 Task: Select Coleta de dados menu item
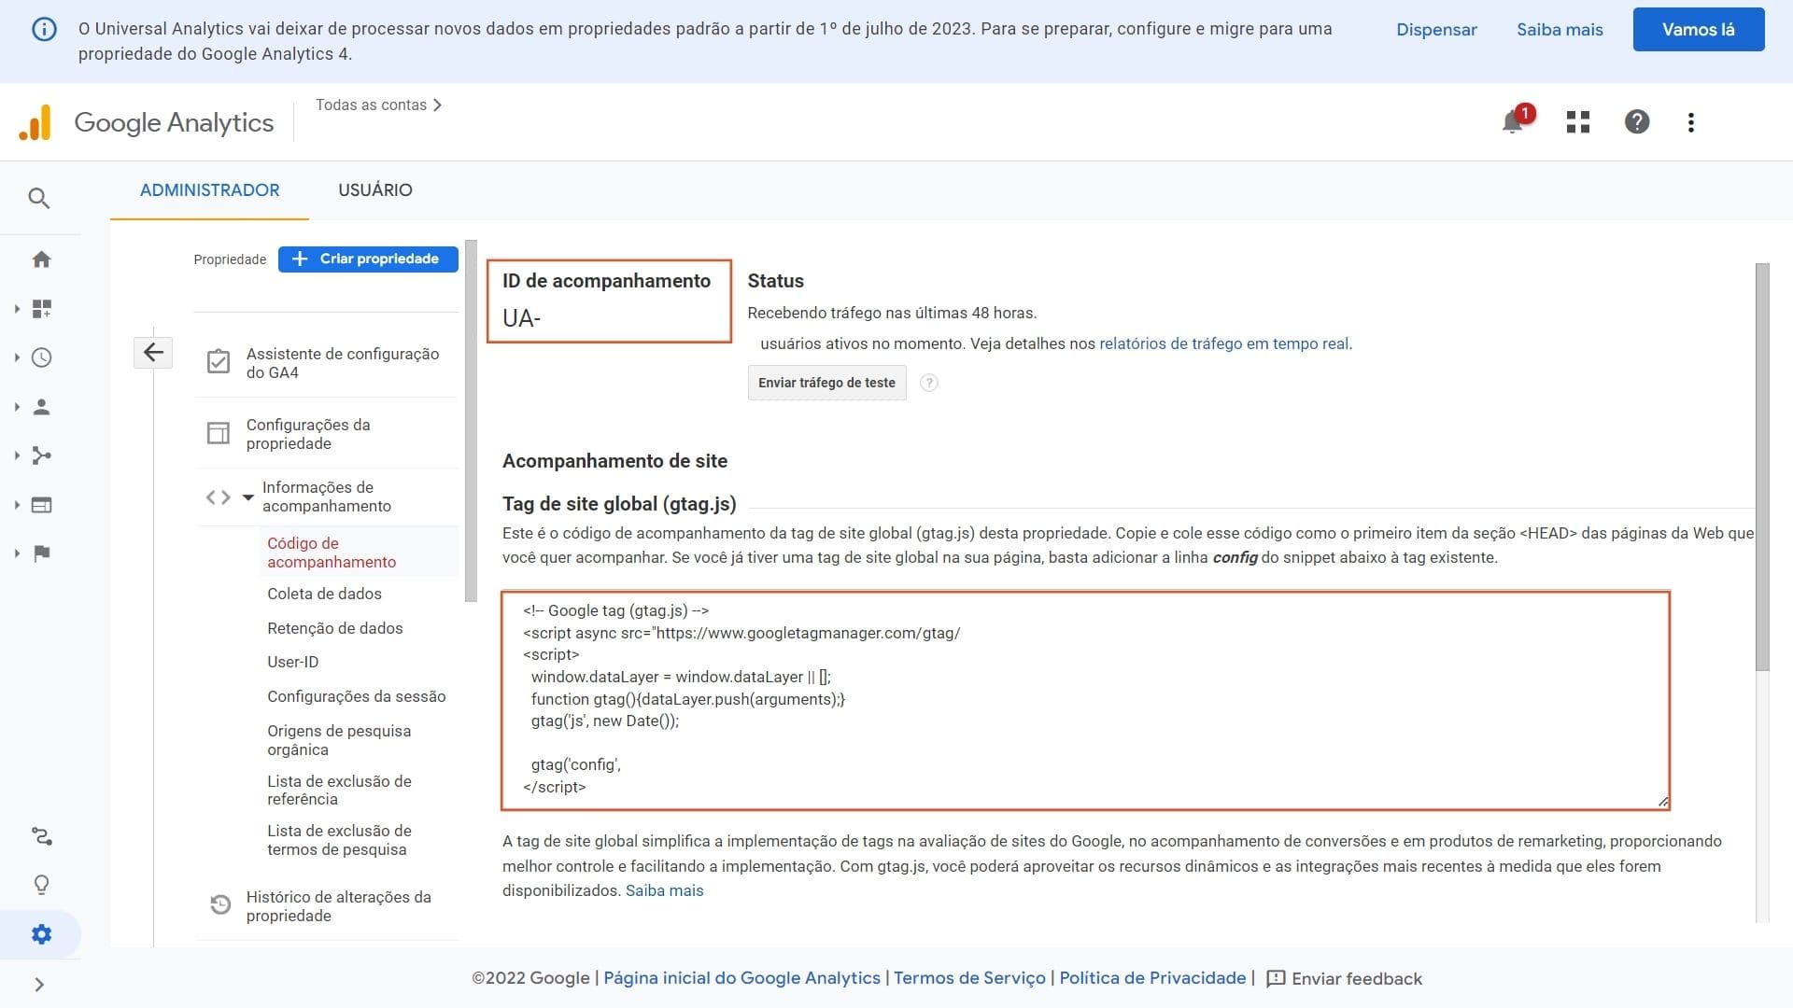coord(324,594)
